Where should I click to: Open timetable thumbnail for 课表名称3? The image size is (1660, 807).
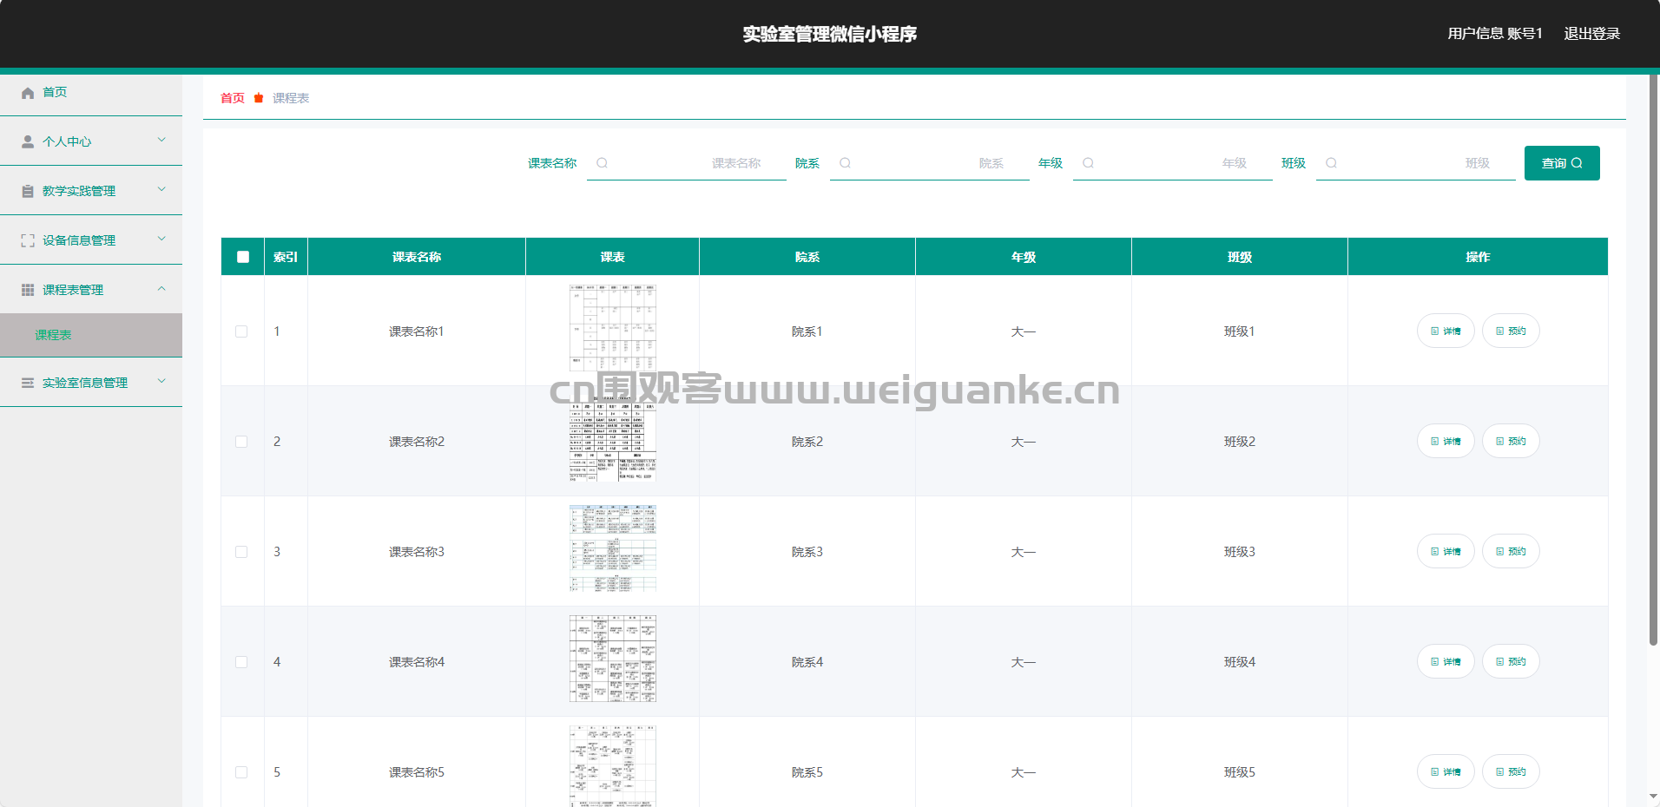[613, 548]
